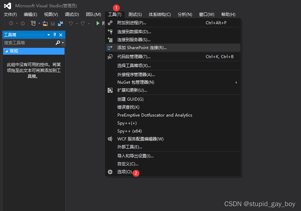Open the dropdown arrow next to Undo
Image resolution: width=301 pixels, height=211 pixels.
click(77, 23)
